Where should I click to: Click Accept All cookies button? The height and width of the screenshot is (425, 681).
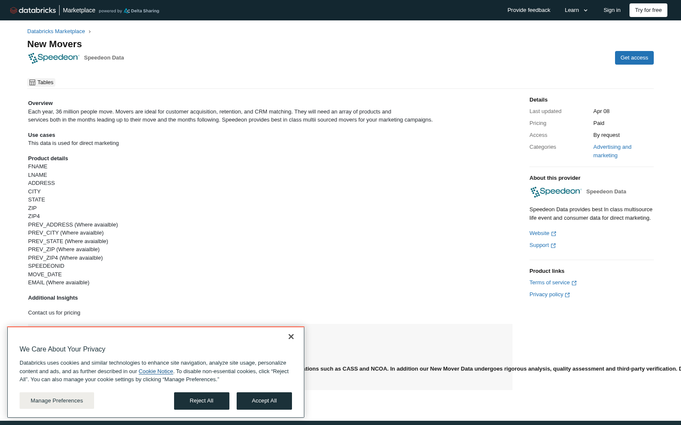pos(264,401)
